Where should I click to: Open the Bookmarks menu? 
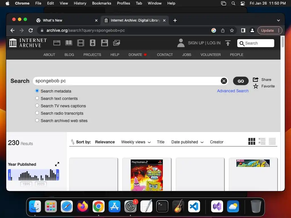[x=101, y=3]
